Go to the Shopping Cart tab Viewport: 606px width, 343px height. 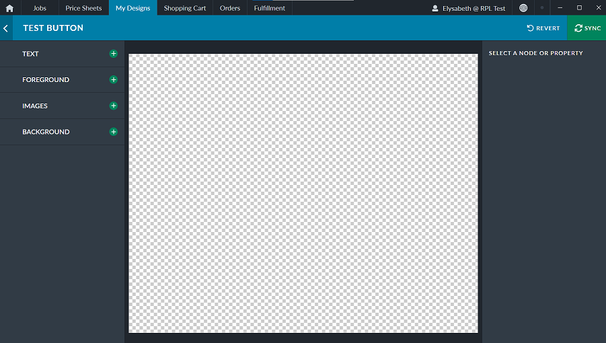pyautogui.click(x=185, y=8)
